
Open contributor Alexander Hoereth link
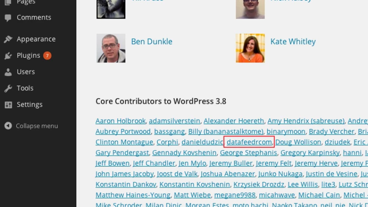click(x=234, y=121)
